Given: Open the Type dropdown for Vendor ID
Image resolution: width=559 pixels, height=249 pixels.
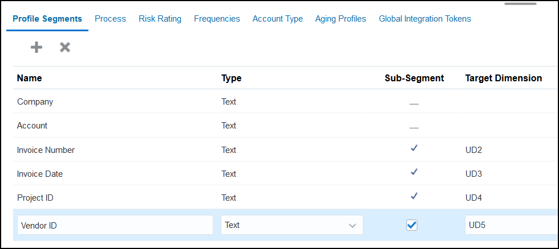Looking at the screenshot, I should [292, 225].
